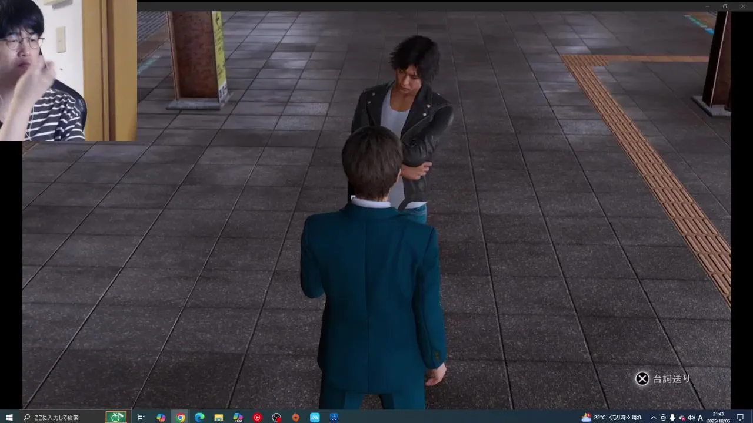Open Microsoft Edge from taskbar

199,417
